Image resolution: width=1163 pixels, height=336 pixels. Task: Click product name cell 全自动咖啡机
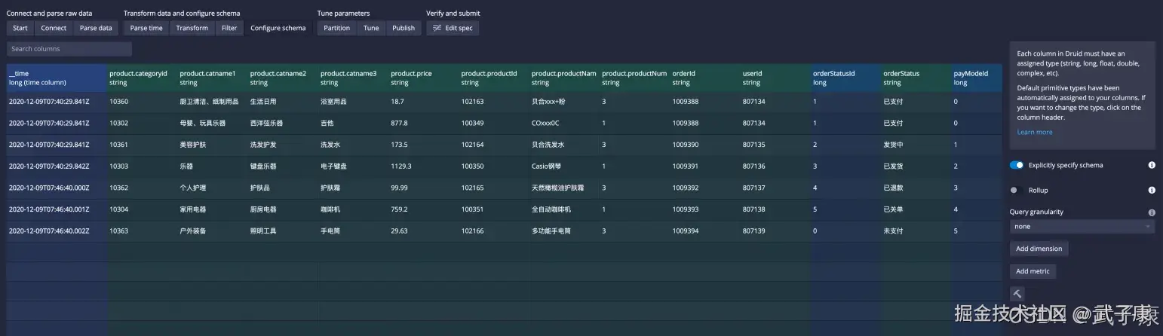(563, 209)
